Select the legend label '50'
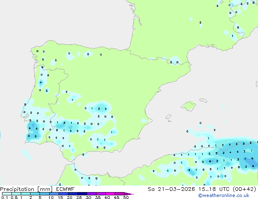 tap(126, 197)
